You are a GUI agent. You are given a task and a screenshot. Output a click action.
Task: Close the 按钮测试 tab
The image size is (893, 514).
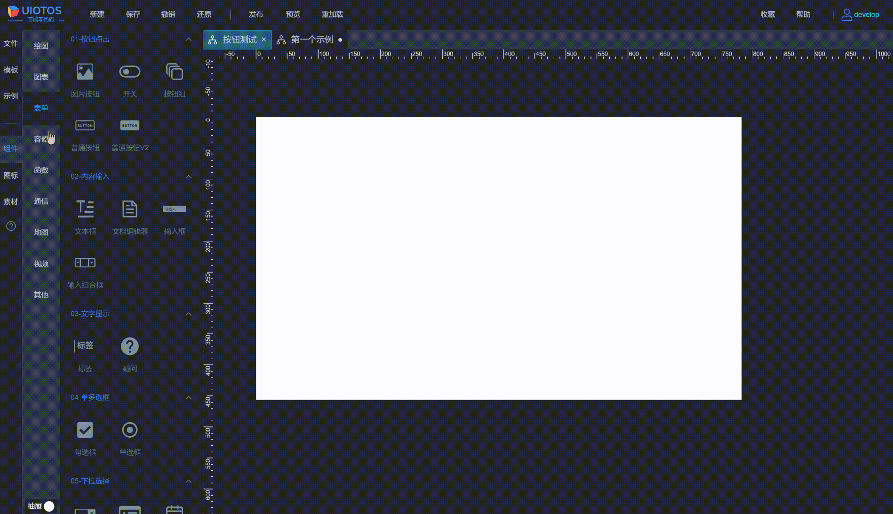pos(264,40)
